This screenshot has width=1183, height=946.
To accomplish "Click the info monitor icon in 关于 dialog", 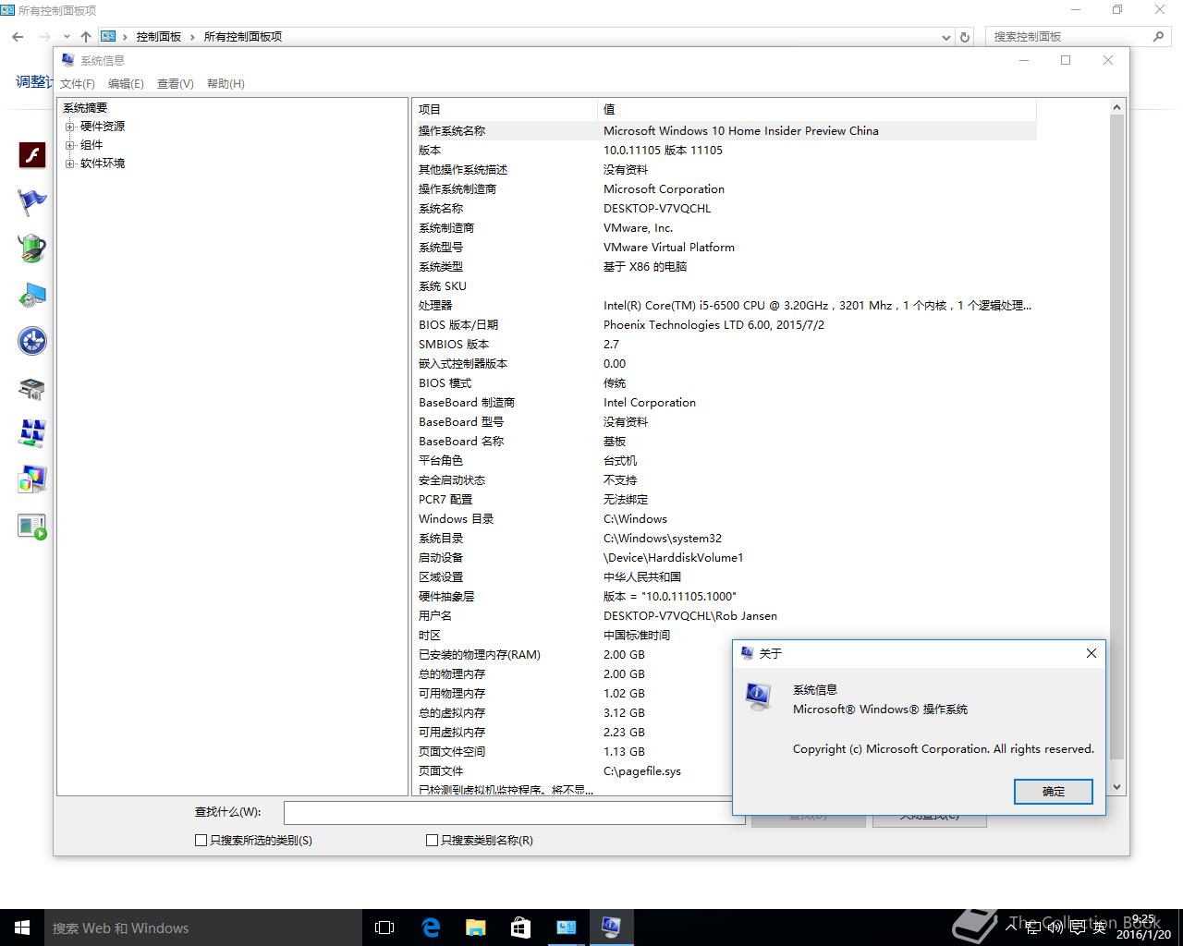I will (759, 696).
